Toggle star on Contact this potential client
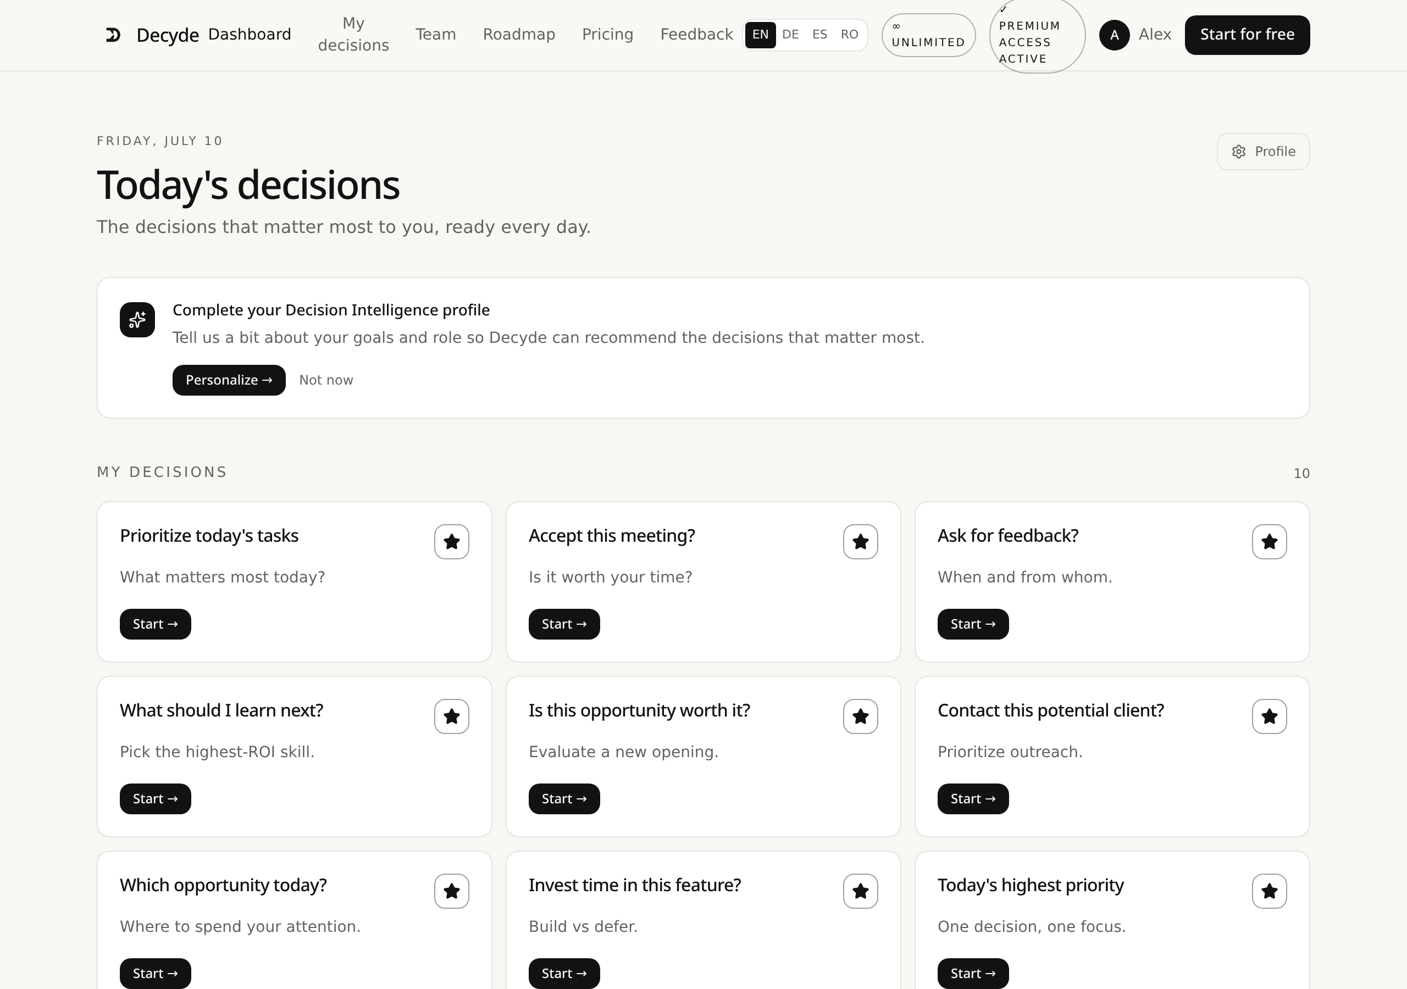This screenshot has height=989, width=1407. tap(1269, 716)
